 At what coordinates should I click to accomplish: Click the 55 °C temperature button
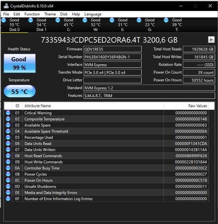tap(20, 91)
